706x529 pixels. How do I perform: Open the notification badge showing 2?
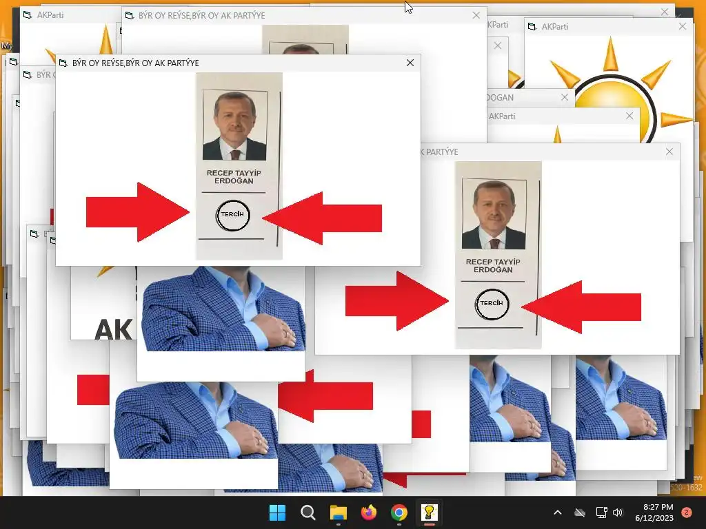click(686, 512)
